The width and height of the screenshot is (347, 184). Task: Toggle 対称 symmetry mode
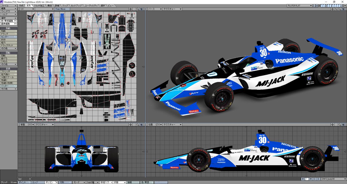click(65, 182)
